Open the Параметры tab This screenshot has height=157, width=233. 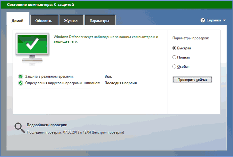click(100, 21)
